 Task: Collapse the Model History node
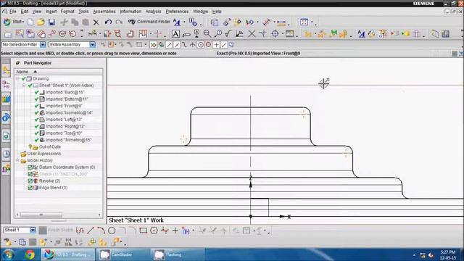point(17,160)
